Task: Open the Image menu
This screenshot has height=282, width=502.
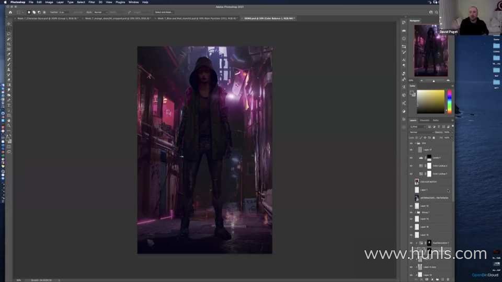Action: coord(49,2)
